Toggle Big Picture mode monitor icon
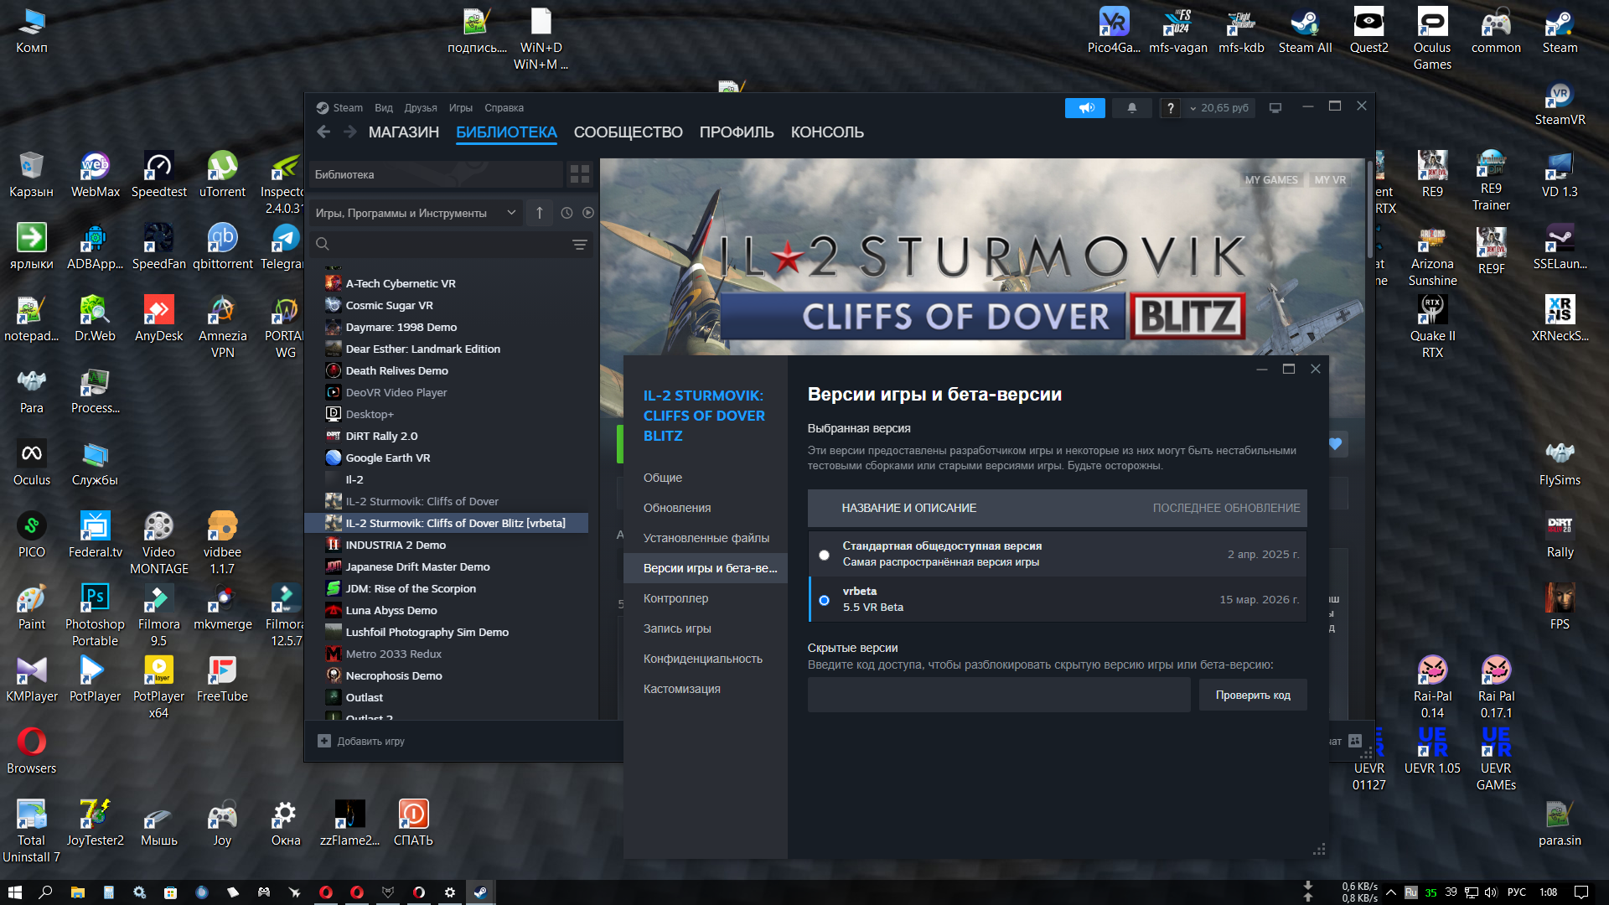 pyautogui.click(x=1275, y=108)
